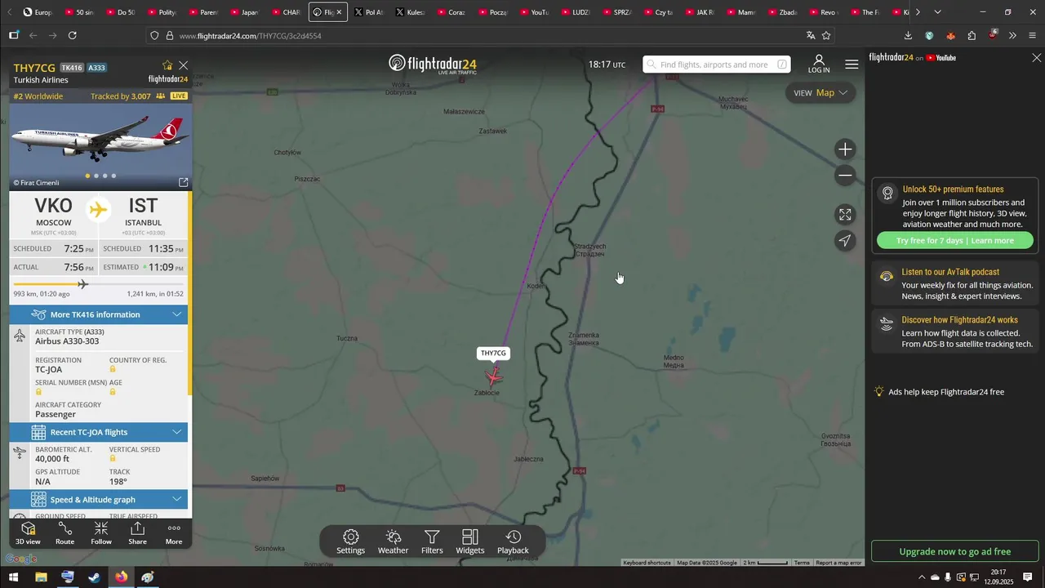1045x588 pixels.
Task: Collapse the Speed & Altitude graph section
Action: [99, 500]
